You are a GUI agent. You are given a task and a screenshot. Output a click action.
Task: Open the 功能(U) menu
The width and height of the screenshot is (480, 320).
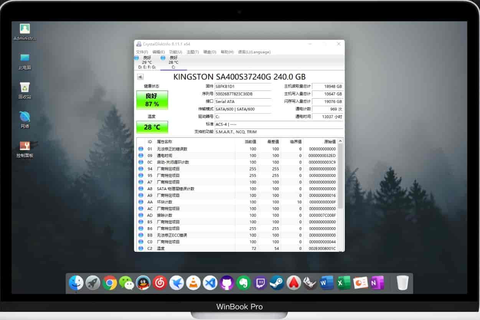click(x=176, y=52)
